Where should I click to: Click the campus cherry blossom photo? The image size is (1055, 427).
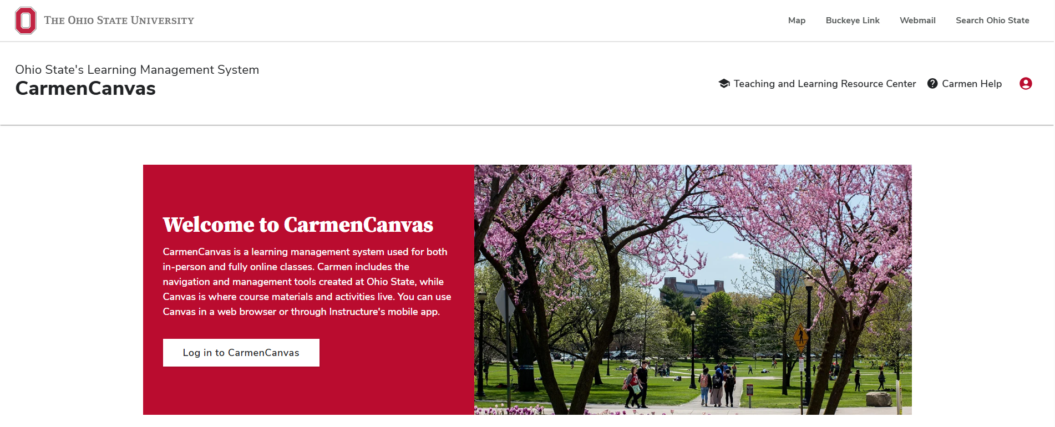tap(693, 289)
